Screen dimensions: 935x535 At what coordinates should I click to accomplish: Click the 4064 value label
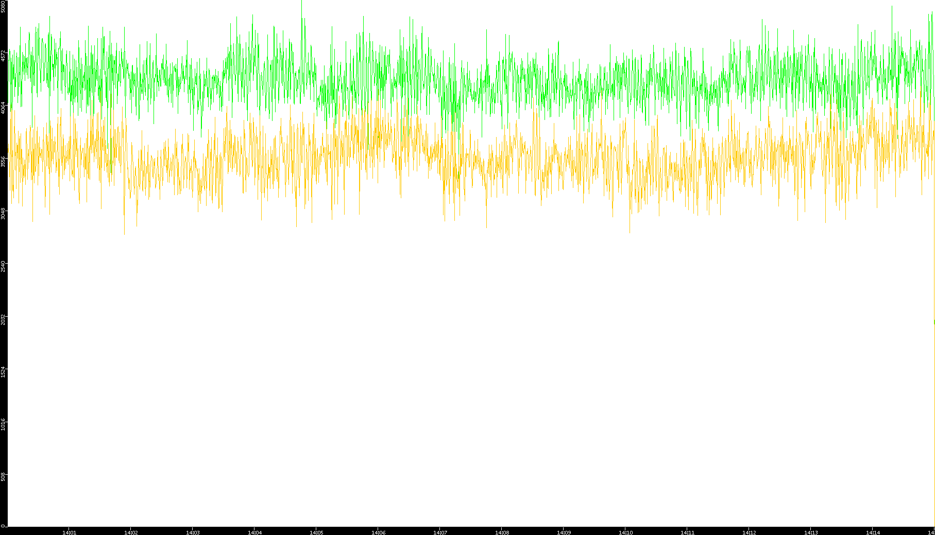pos(3,108)
